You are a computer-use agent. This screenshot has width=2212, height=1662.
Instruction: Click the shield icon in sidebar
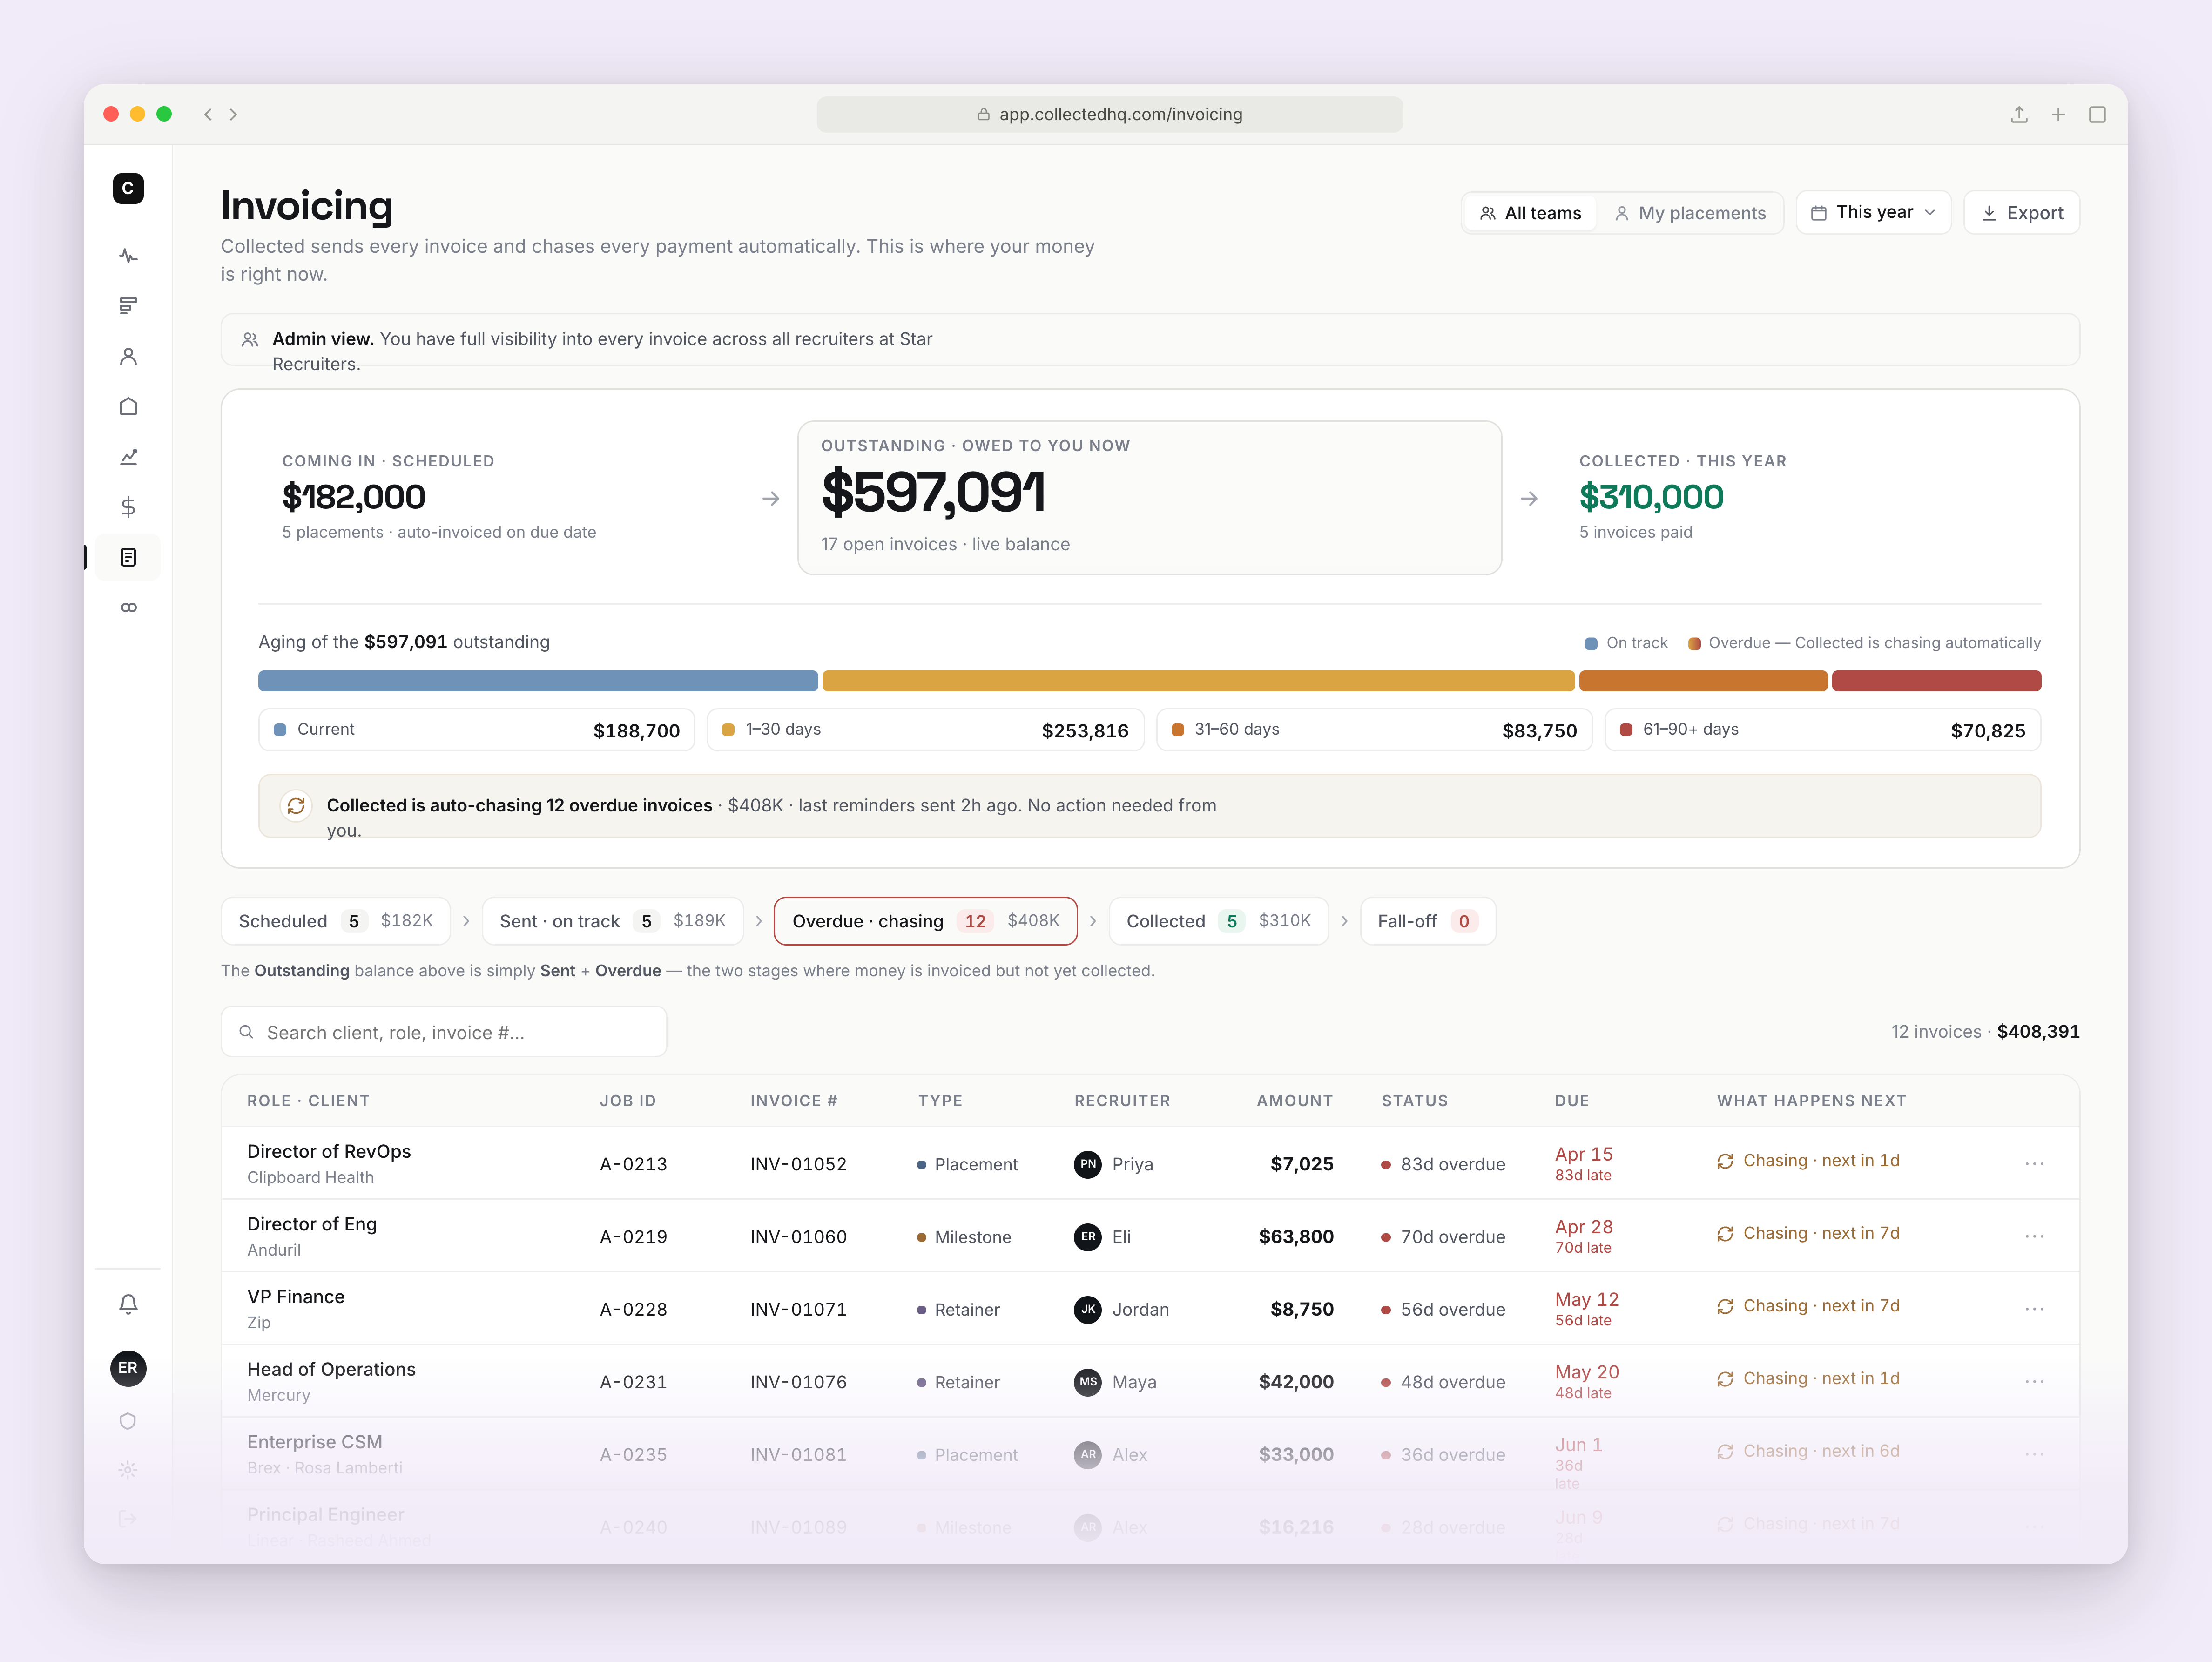coord(128,1421)
